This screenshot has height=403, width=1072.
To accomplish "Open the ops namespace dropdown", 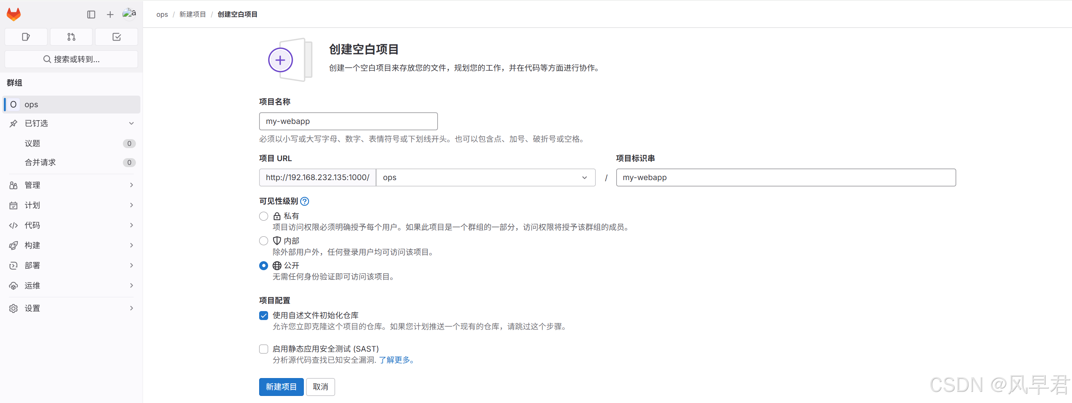I will pos(485,177).
